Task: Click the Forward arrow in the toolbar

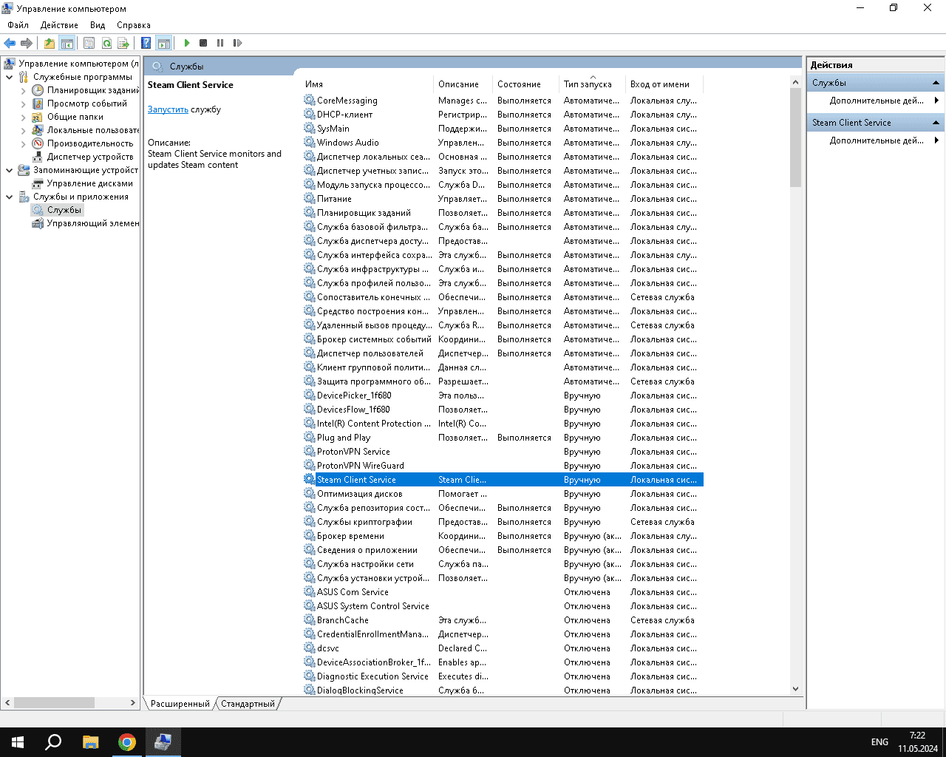Action: [x=27, y=43]
